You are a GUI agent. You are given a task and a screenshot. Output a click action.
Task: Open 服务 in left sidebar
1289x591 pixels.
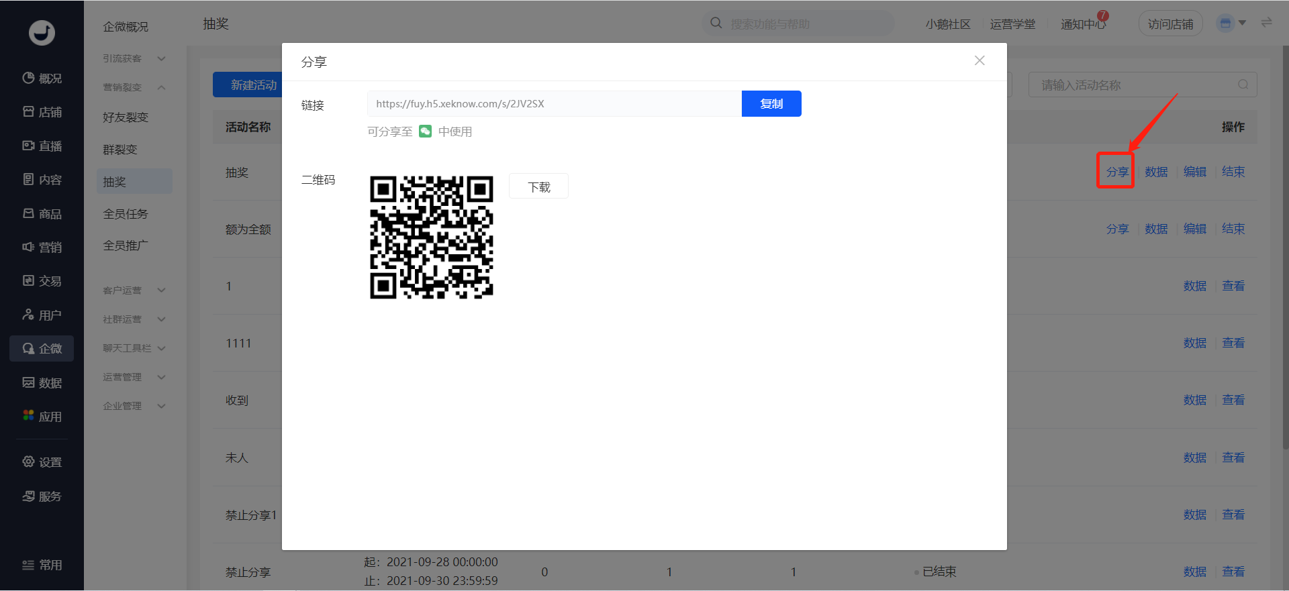(42, 496)
